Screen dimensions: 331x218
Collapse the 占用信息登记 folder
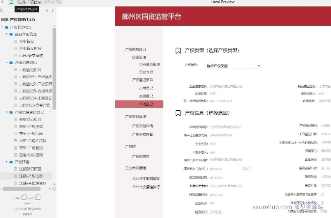click(7, 63)
